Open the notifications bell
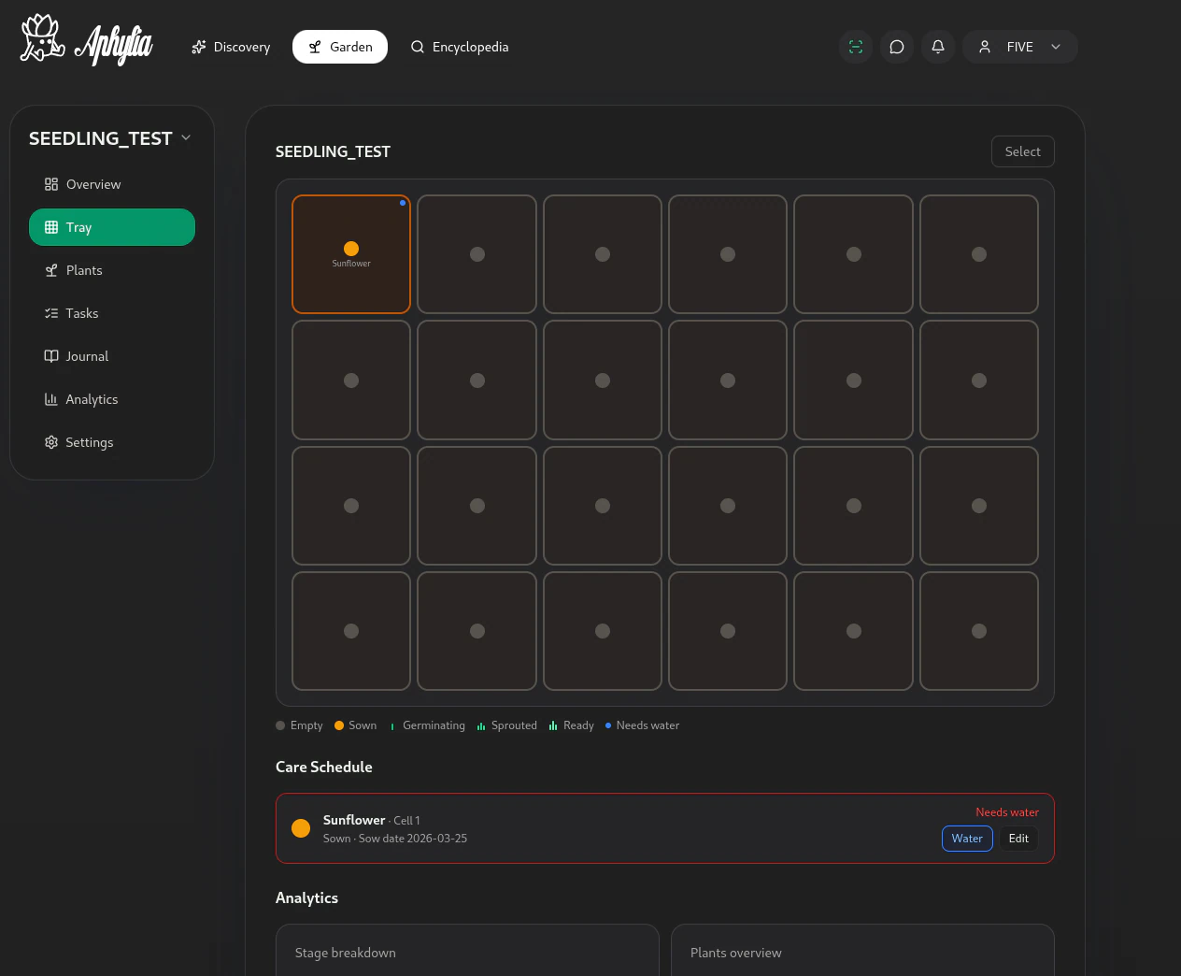This screenshot has height=976, width=1181. 938,47
